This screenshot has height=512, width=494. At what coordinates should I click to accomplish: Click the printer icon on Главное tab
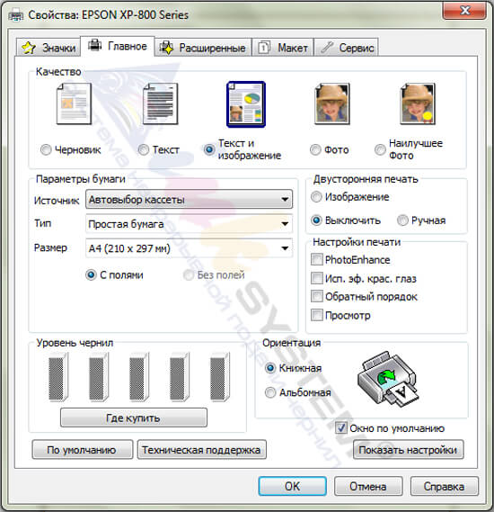tap(95, 45)
